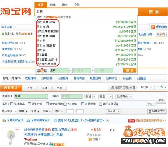Check the 7天退换 option

(65, 104)
